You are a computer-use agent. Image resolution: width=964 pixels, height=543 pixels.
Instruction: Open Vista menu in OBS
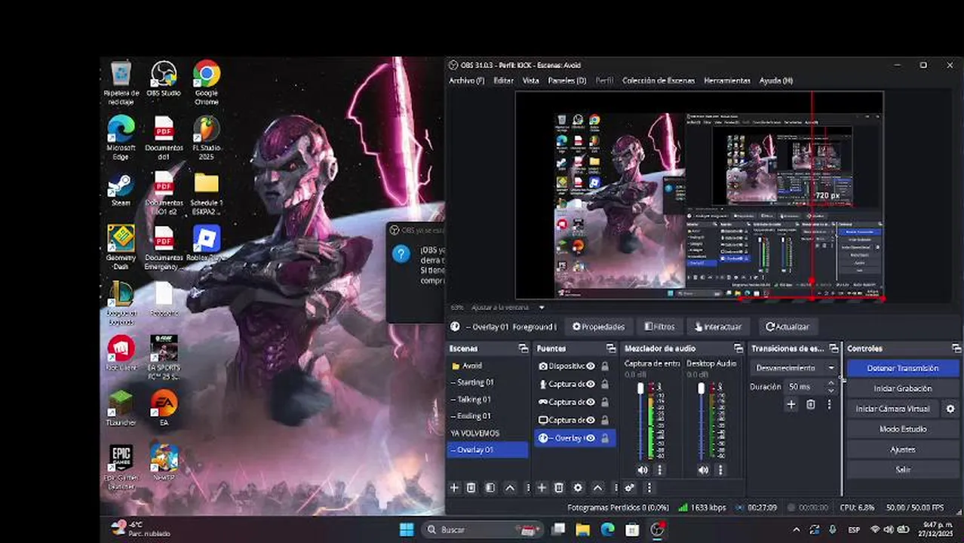(531, 81)
